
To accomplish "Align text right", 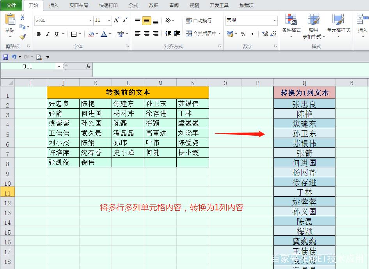I will (x=156, y=34).
